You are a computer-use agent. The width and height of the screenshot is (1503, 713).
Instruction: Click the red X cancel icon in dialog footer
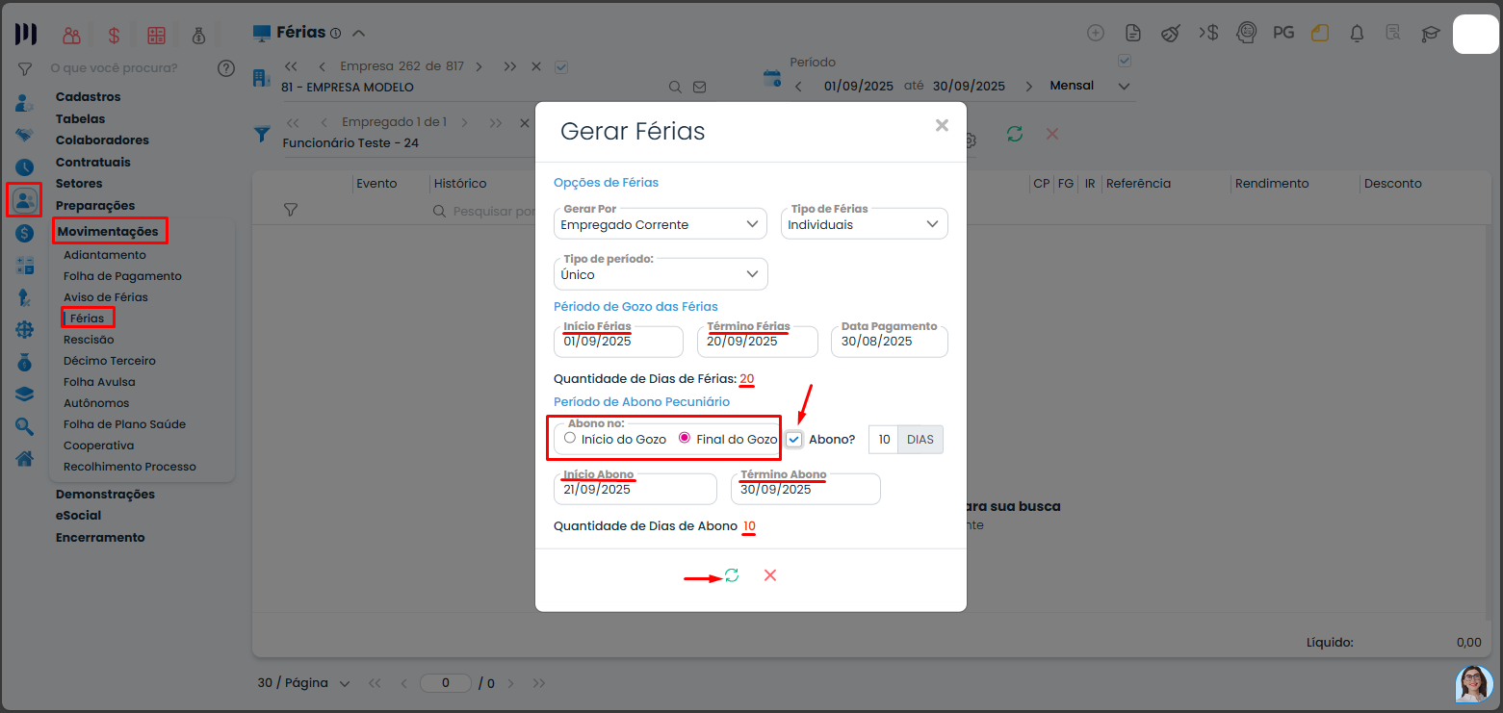[x=770, y=575]
